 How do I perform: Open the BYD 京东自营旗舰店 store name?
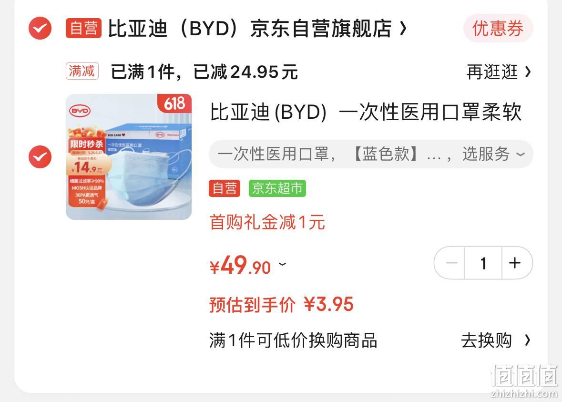pos(250,28)
